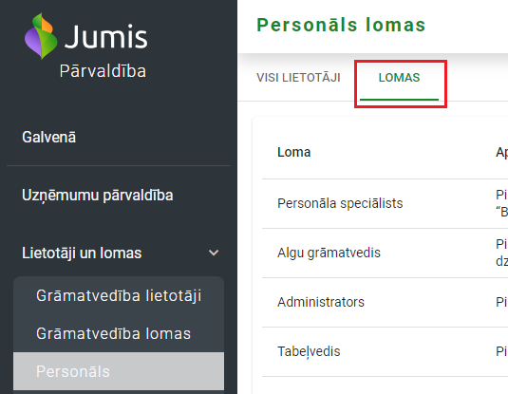Click the Jumis leaf logo icon
Viewport: 508px width, 394px height.
pyautogui.click(x=41, y=36)
